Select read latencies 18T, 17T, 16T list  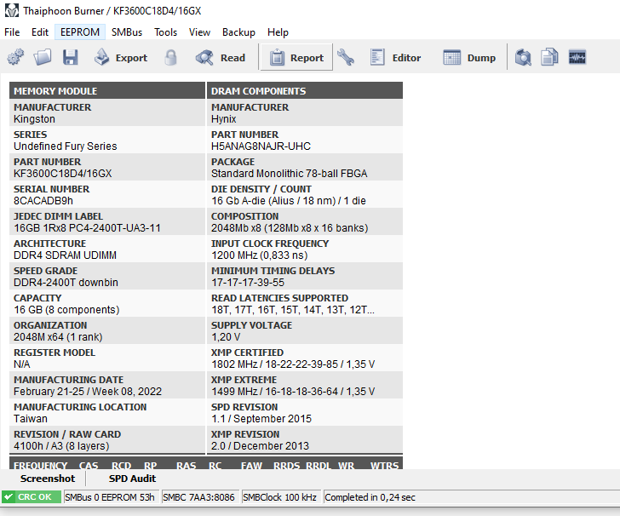(x=293, y=310)
